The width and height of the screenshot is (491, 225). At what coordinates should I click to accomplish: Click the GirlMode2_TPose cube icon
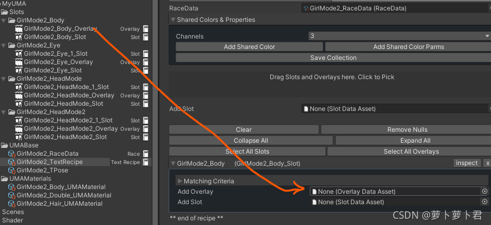12,170
